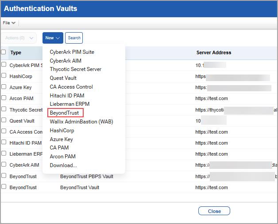
Task: Click Arcon PAM row's https://test.com address
Action: (x=212, y=99)
